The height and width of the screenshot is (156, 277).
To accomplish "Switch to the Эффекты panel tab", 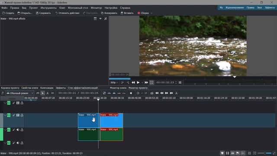I will [x=61, y=88].
